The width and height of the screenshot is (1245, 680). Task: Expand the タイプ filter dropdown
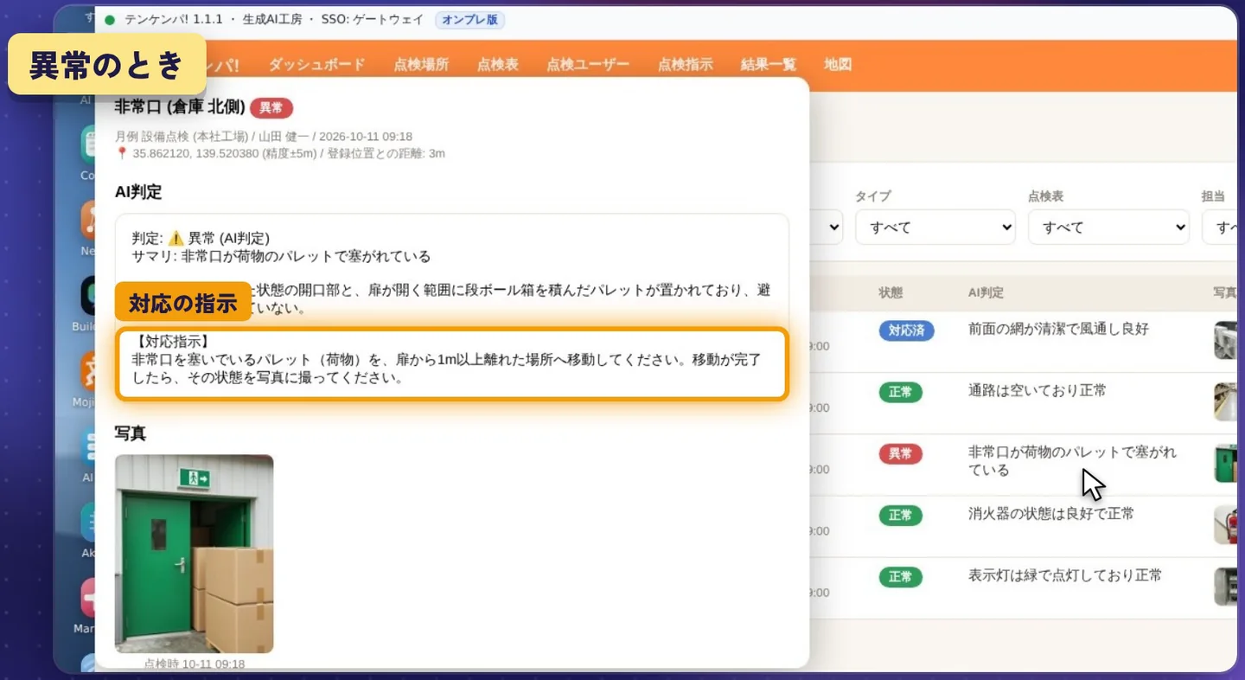(x=935, y=228)
